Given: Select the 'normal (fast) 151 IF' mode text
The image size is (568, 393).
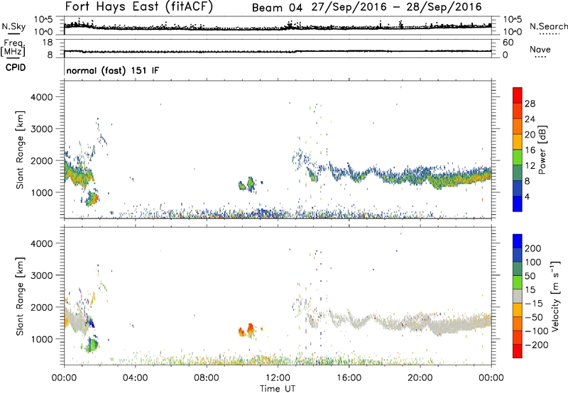Looking at the screenshot, I should (x=113, y=70).
